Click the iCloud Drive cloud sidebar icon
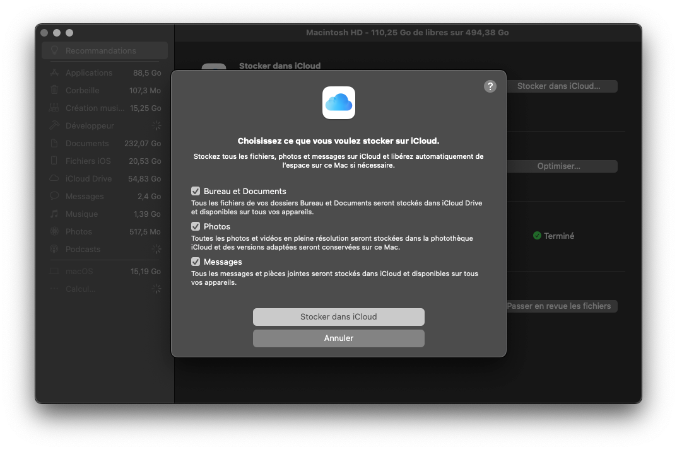677x450 pixels. 54,178
